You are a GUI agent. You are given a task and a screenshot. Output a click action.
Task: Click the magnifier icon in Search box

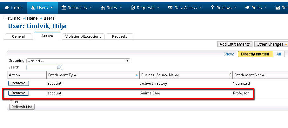pos(58,67)
